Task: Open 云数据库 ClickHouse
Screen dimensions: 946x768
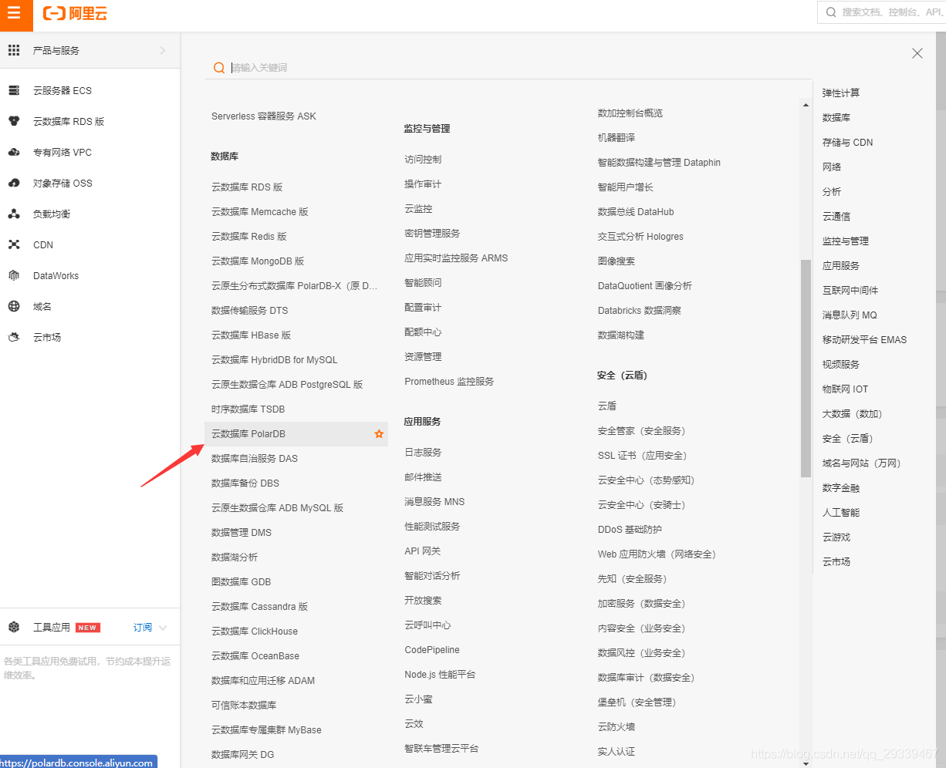Action: coord(255,632)
